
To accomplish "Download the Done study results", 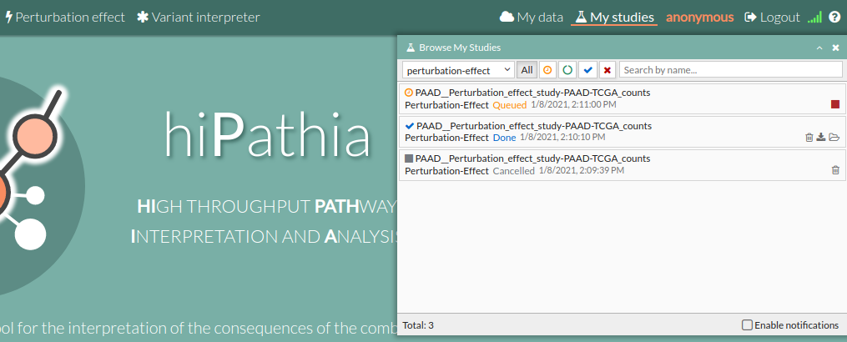I will (x=821, y=138).
